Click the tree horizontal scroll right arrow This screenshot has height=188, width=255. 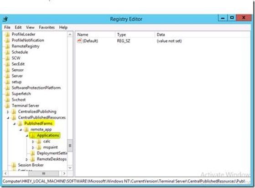pyautogui.click(x=64, y=173)
